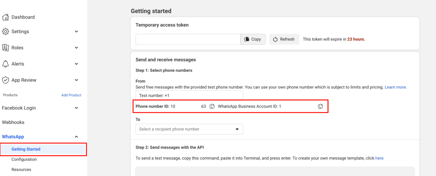Click the Settings gear icon
The width and height of the screenshot is (436, 176).
coord(5,32)
